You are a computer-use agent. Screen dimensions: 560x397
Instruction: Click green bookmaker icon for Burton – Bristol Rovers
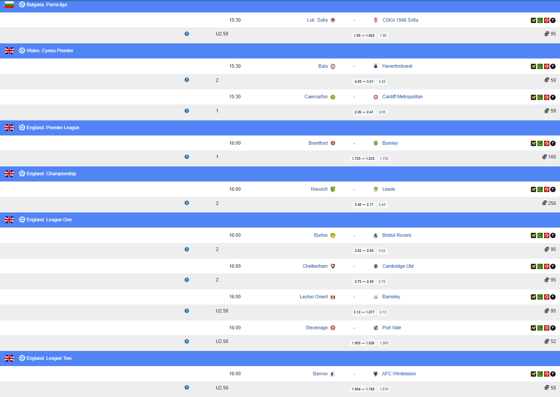[540, 235]
